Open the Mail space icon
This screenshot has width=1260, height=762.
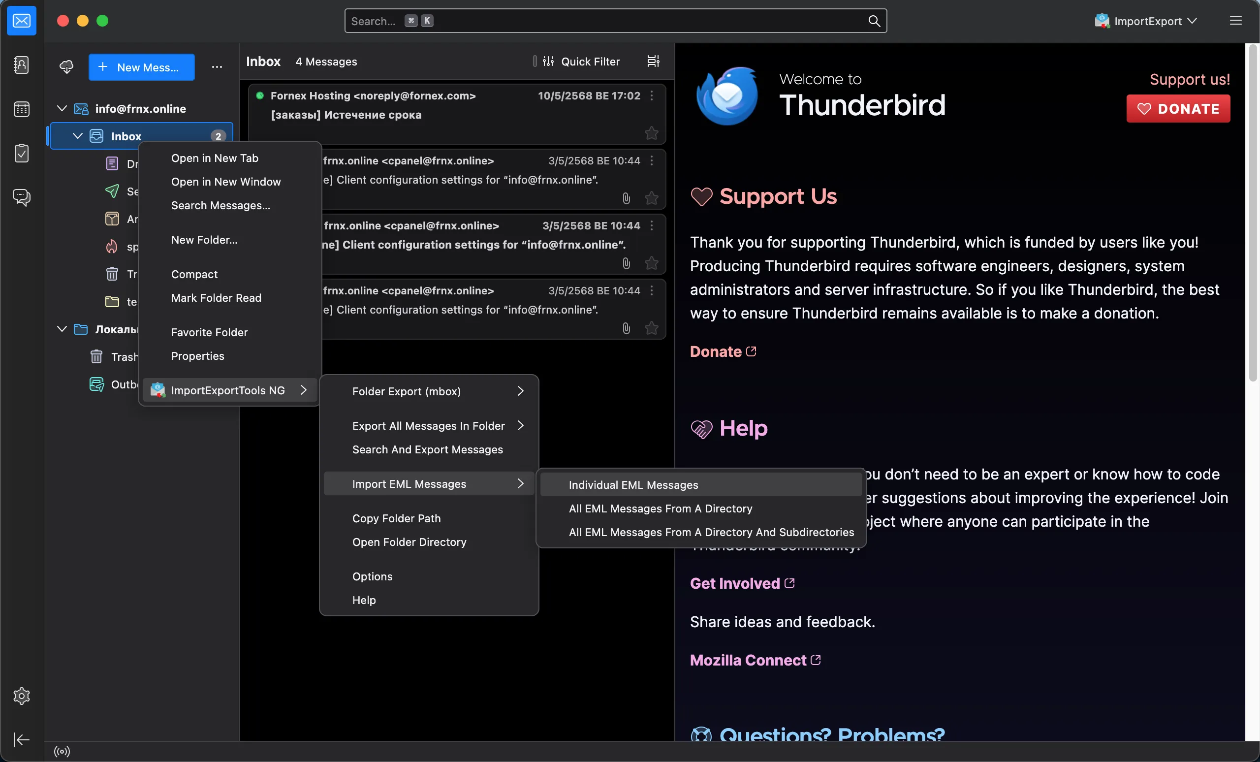pyautogui.click(x=22, y=21)
